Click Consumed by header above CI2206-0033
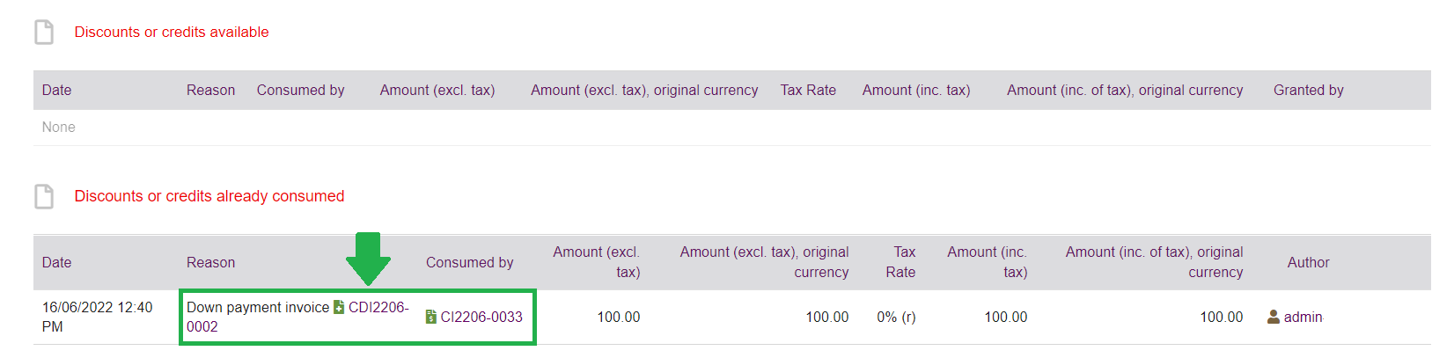 click(469, 262)
